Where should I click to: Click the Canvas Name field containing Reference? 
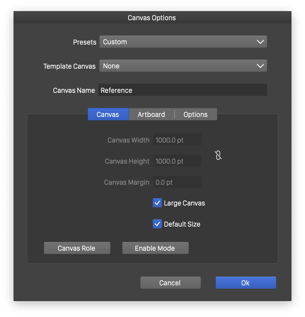183,90
